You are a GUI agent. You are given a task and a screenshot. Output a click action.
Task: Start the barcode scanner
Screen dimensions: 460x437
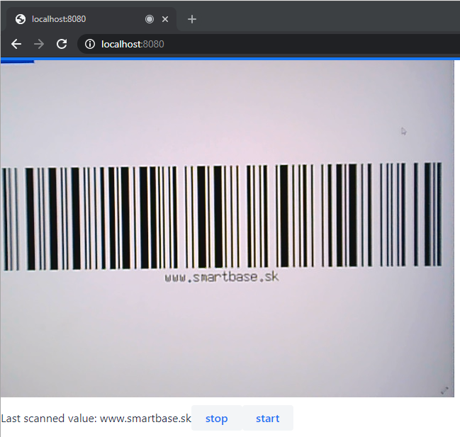pos(267,419)
